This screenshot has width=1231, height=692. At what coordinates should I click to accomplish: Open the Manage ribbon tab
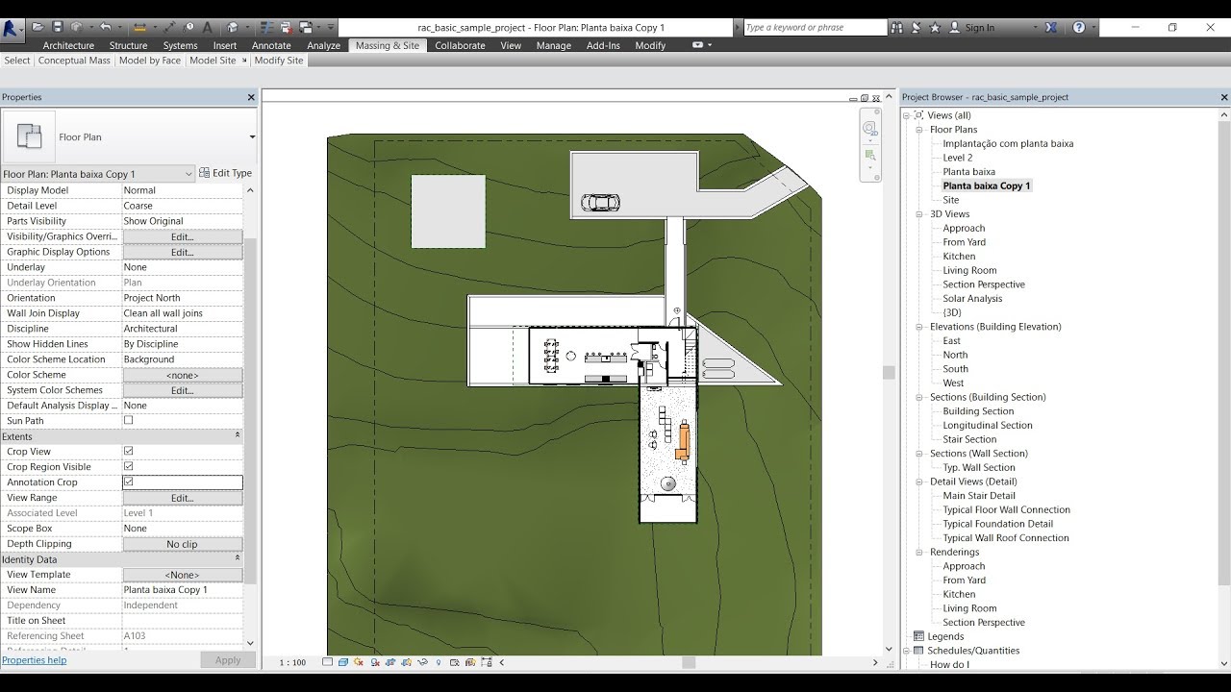pyautogui.click(x=553, y=45)
